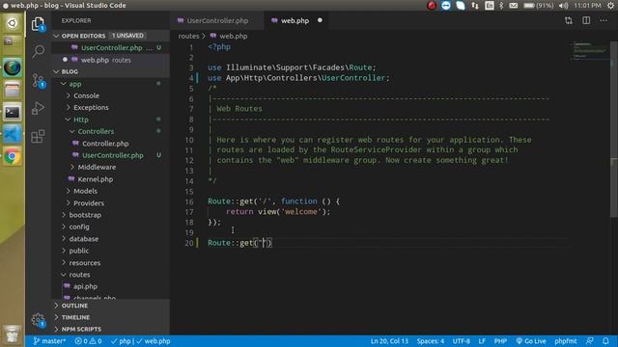This screenshot has height=347, width=618.
Task: Open Google Chrome from the dock
Action: [13, 156]
